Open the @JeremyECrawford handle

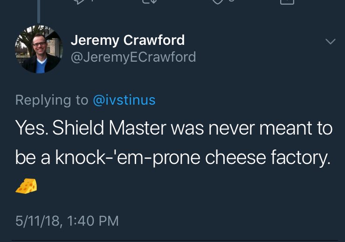133,57
